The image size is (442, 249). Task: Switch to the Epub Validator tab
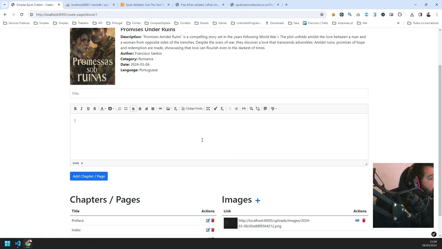pos(145,5)
